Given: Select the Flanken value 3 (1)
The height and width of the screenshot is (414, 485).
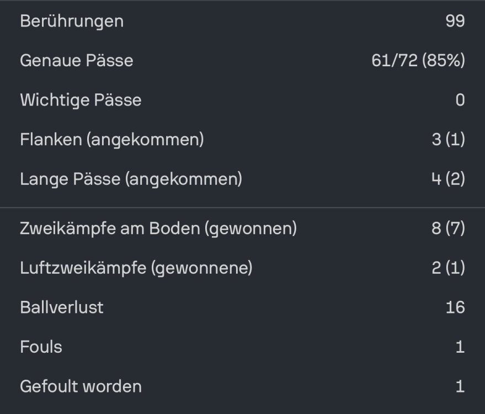Looking at the screenshot, I should 448,140.
